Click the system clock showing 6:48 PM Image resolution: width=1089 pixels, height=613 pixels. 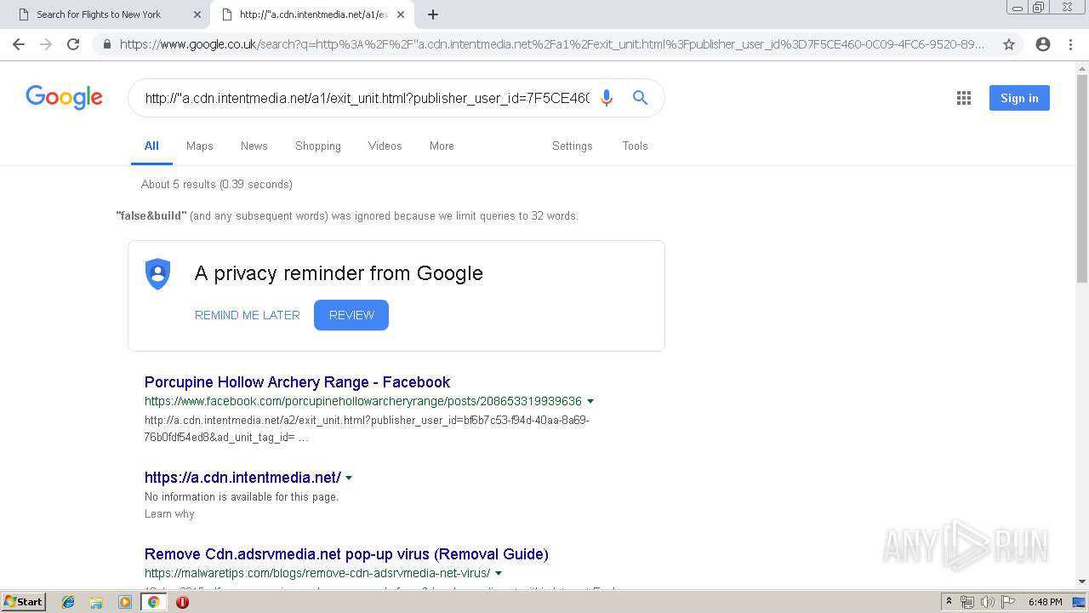pos(1046,602)
